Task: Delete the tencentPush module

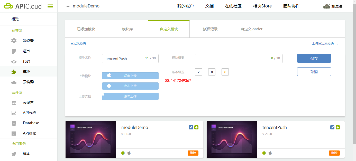Action: [x=334, y=153]
